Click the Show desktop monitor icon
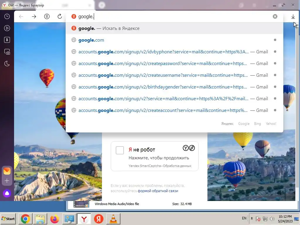 [296, 219]
